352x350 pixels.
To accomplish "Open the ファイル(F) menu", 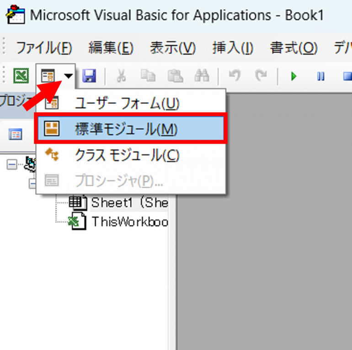I will [44, 48].
